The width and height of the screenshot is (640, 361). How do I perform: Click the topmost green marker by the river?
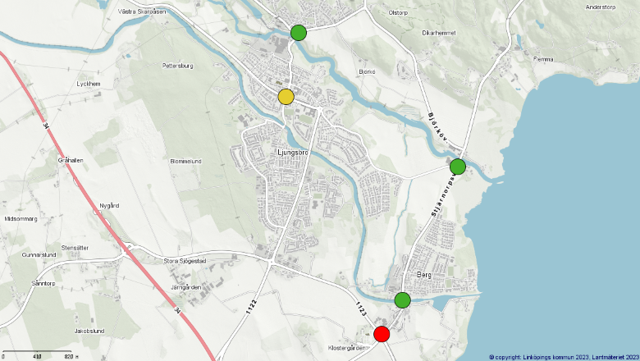(x=299, y=33)
